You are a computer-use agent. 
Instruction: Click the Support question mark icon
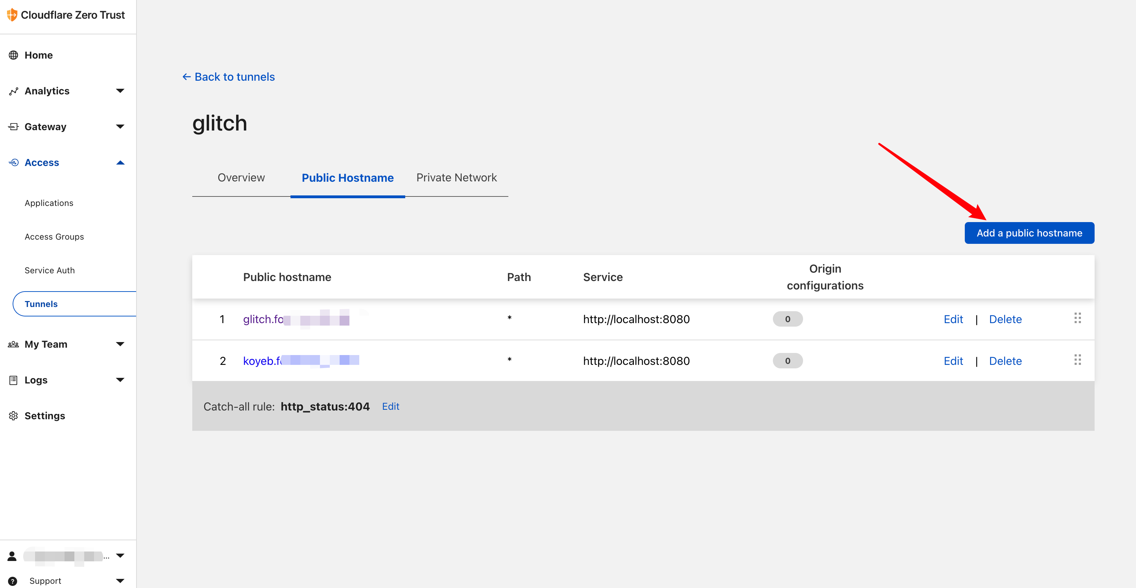[12, 581]
